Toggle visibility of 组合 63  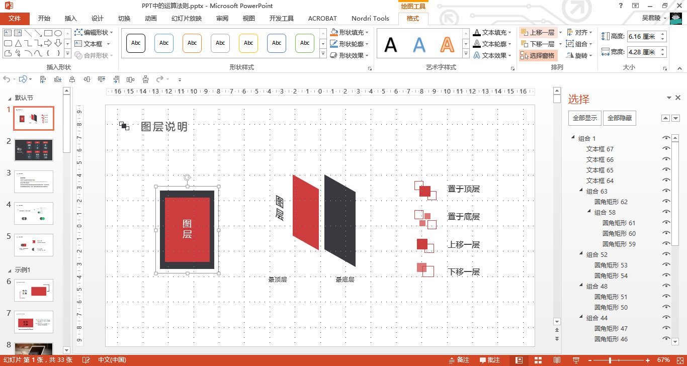666,191
